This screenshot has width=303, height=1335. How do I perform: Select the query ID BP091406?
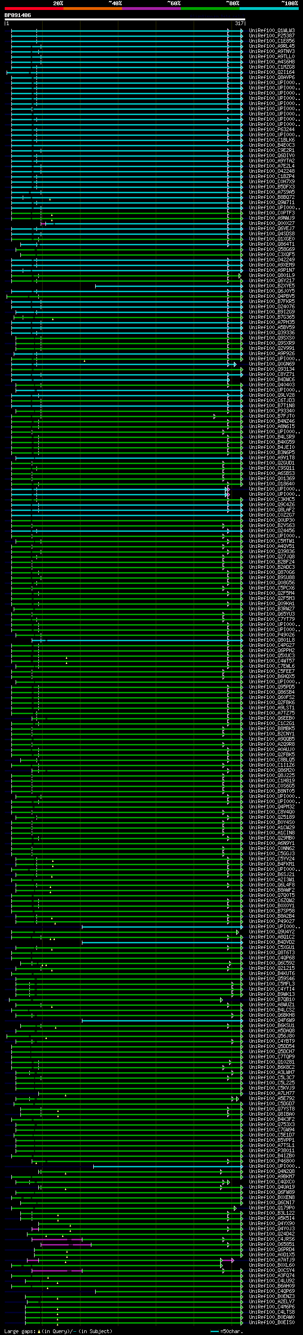click(x=18, y=15)
